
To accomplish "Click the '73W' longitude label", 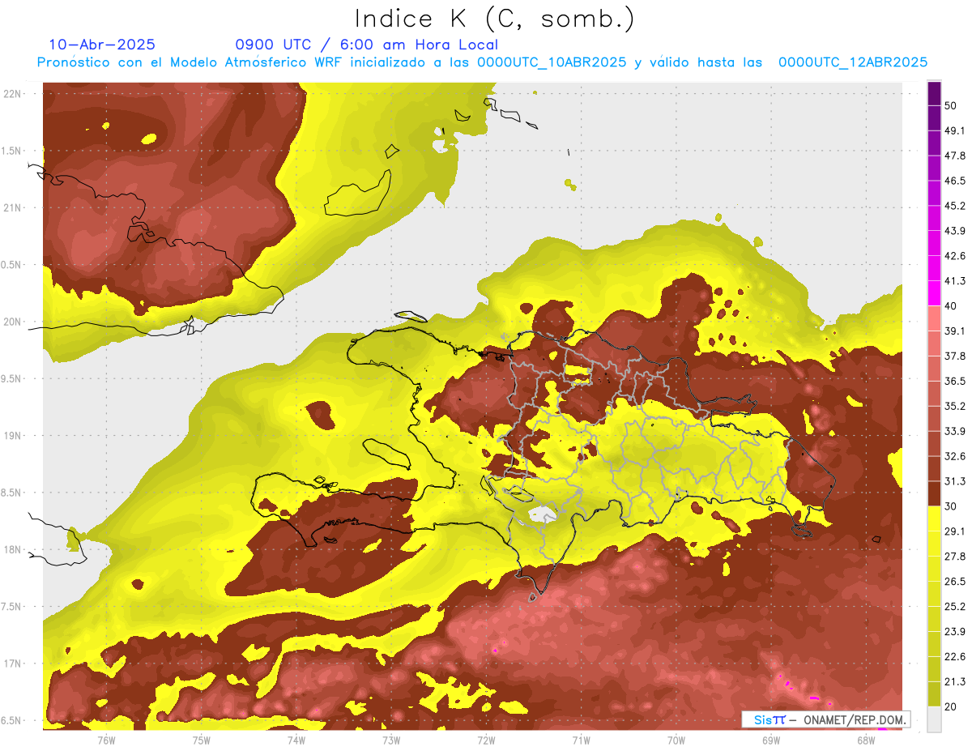I will click(x=391, y=740).
